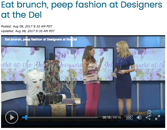Select the Posted Aug 08, 2017 9:32 AM line
The height and width of the screenshot is (130, 167).
click(x=27, y=26)
